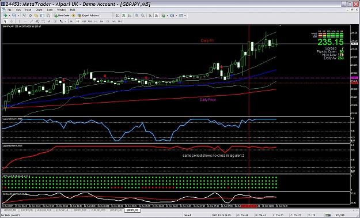
Task: Select the Vertical Line drawing tool
Action: tap(19, 21)
